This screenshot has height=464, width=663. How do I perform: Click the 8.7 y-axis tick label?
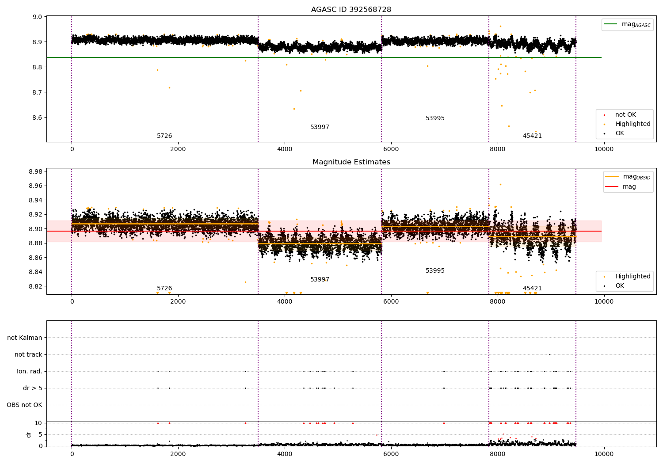point(38,93)
